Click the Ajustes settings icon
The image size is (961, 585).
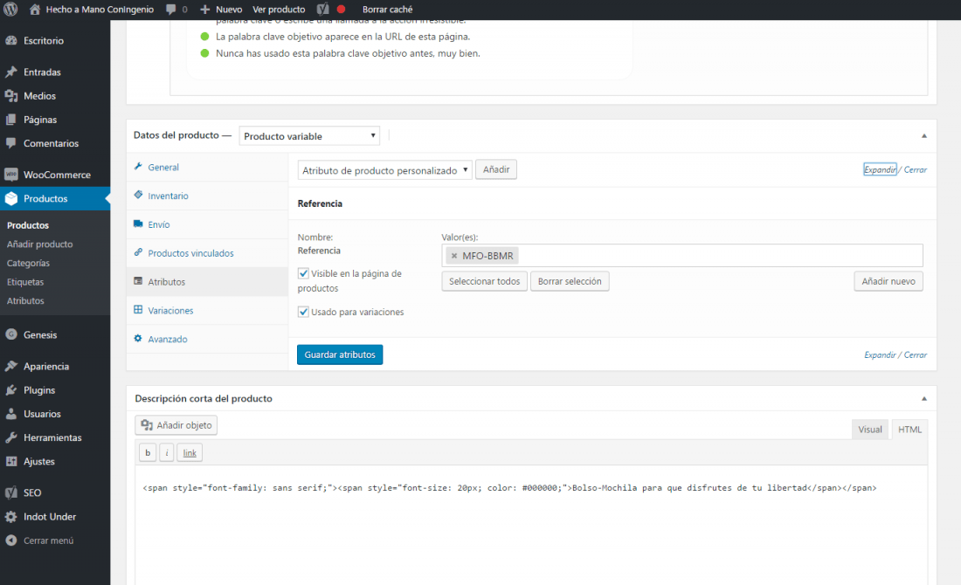click(11, 461)
